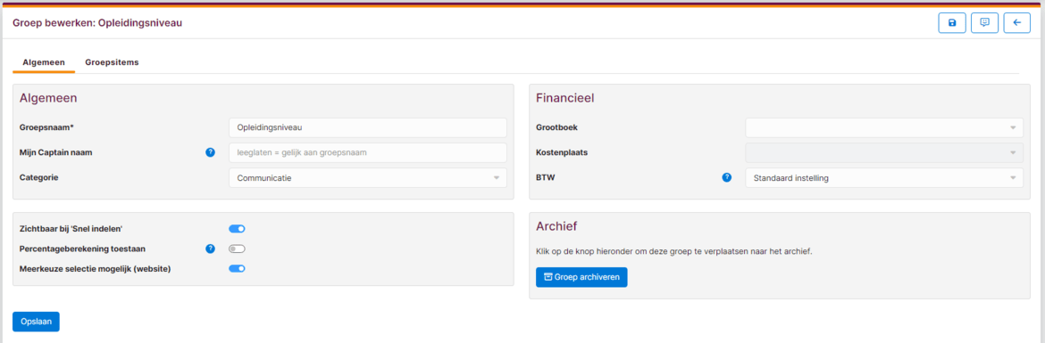The width and height of the screenshot is (1045, 343).
Task: Toggle Meerkeuze selectie mogelijk switch
Action: (238, 268)
